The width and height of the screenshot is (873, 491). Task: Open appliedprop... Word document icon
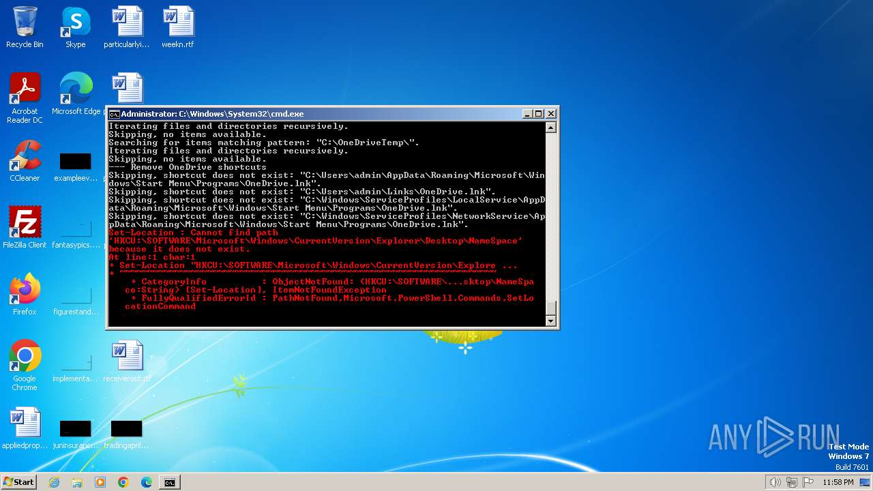click(x=25, y=428)
